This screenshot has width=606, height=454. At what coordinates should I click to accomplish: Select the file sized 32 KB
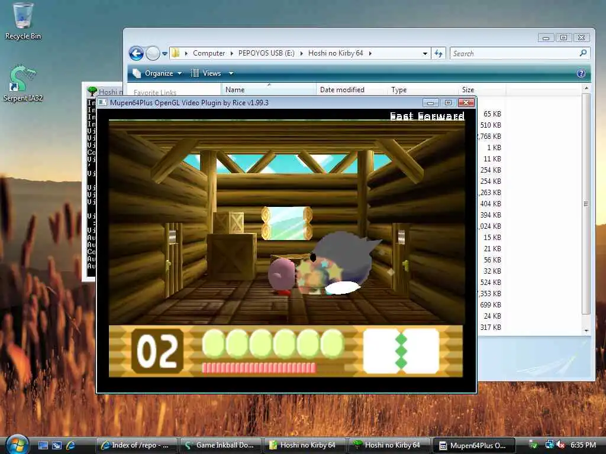(x=492, y=271)
